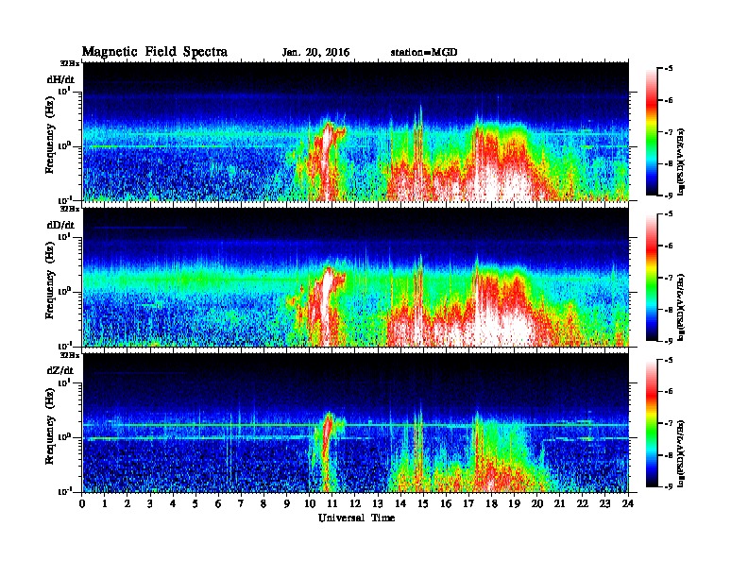Screen dimensions: 748x578
Task: Click hour tick label "9" on time axis
Action: 287,504
